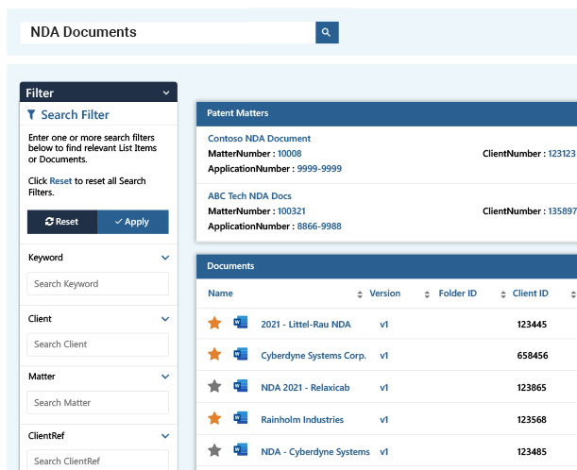Click Word icon for Cyberdyne Systems Corp.

coord(241,354)
